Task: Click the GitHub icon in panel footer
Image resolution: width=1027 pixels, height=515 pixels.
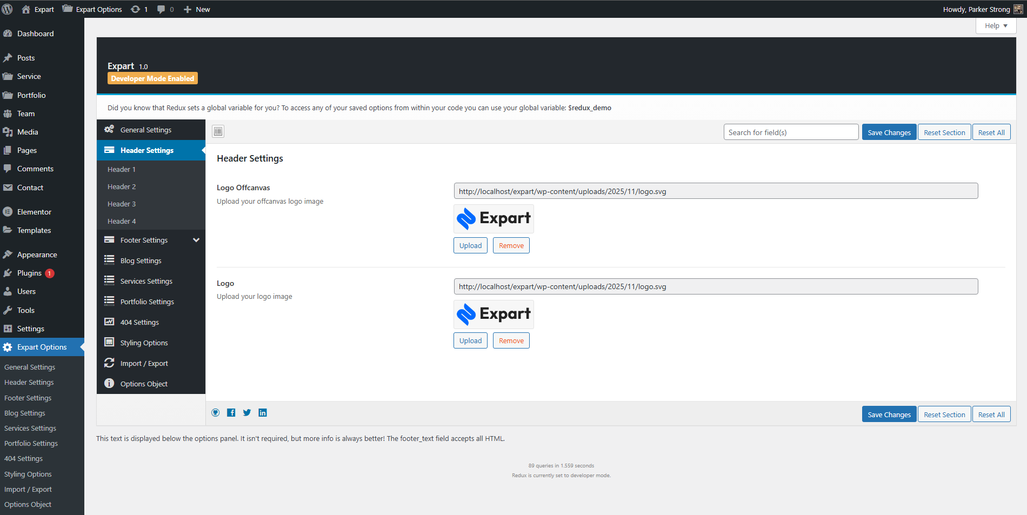Action: click(x=216, y=413)
